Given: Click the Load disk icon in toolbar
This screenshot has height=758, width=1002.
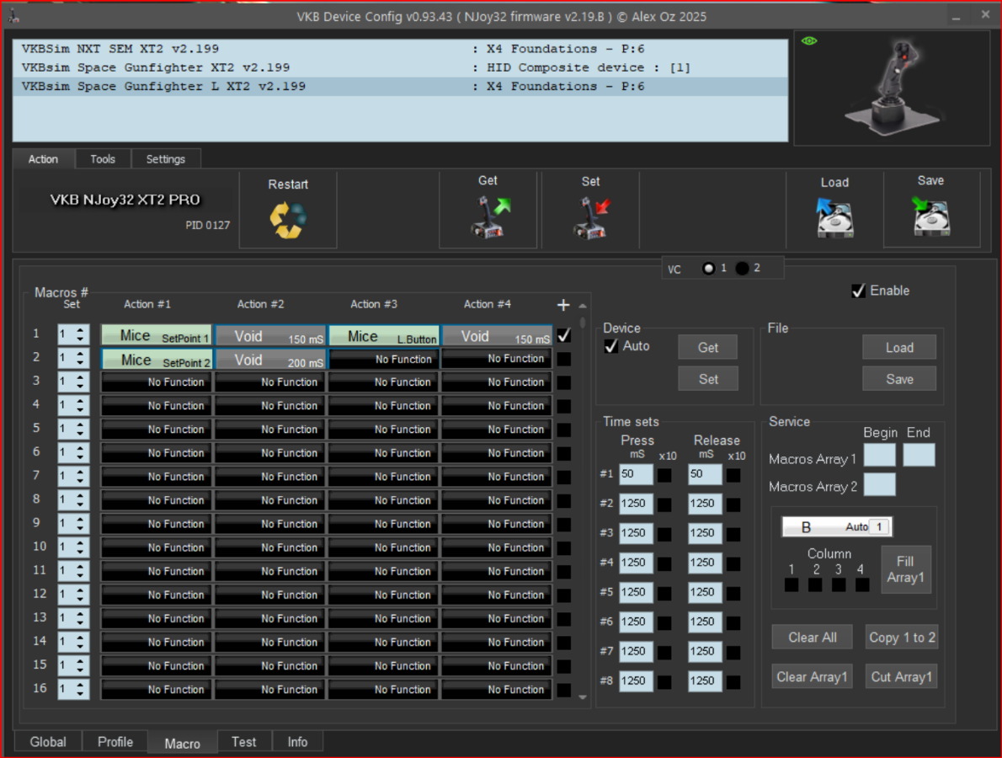Looking at the screenshot, I should pyautogui.click(x=834, y=217).
